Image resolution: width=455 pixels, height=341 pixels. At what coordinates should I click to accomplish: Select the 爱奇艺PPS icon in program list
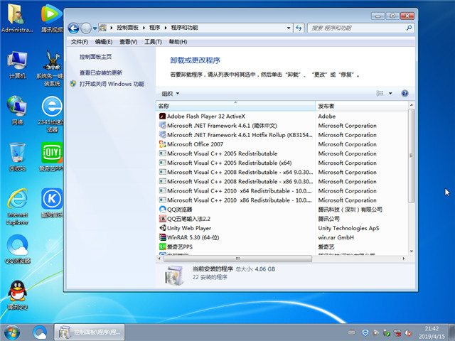tap(163, 247)
